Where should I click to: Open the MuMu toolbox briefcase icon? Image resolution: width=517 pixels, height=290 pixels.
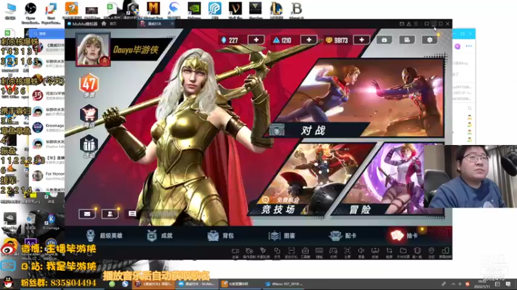305,253
